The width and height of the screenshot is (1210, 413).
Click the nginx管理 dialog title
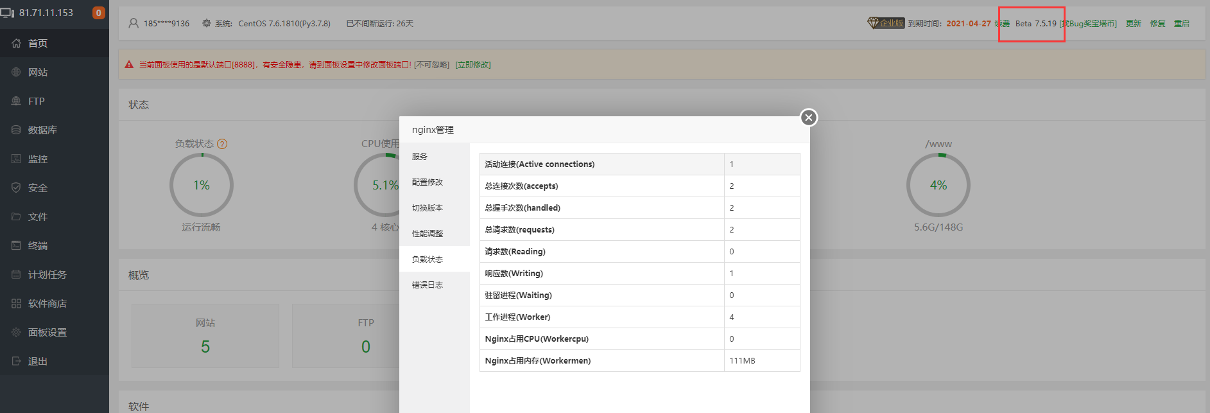click(x=433, y=130)
